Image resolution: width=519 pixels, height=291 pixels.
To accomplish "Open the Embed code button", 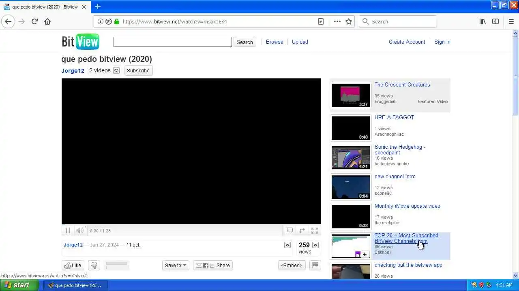I will (292, 265).
